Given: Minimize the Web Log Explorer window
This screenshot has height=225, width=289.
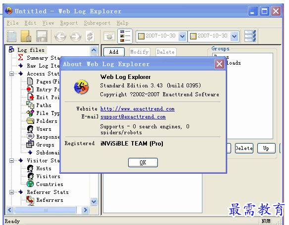Looking at the screenshot, I should (x=253, y=11).
